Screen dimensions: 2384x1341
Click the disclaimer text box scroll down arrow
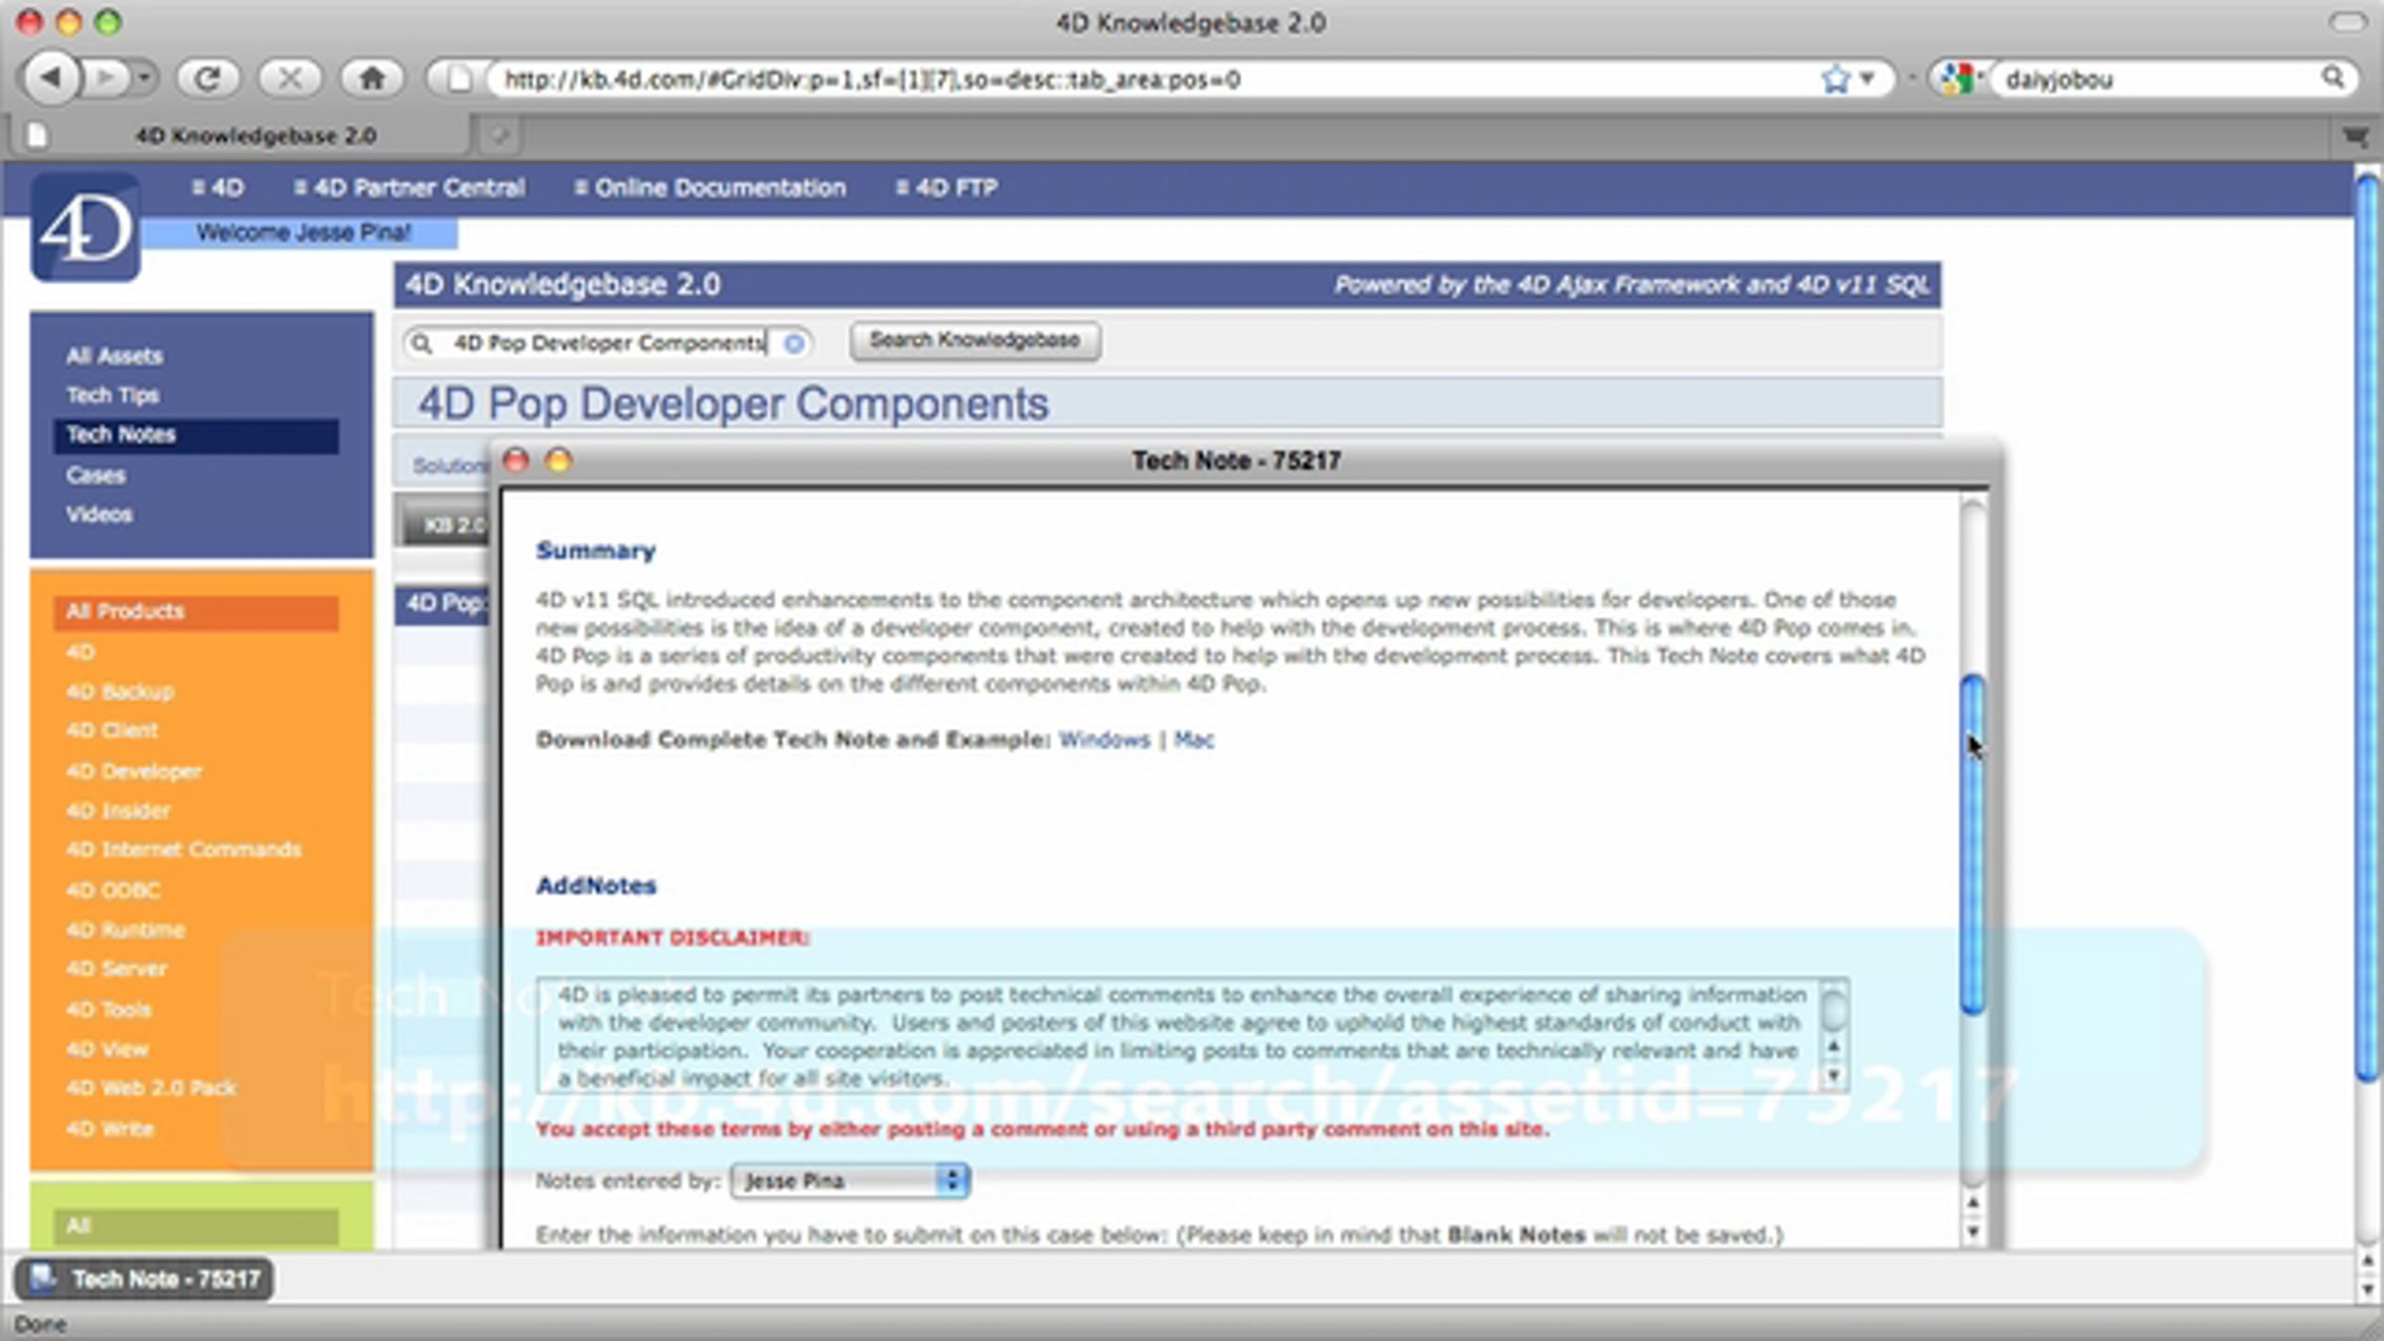(x=1834, y=1075)
